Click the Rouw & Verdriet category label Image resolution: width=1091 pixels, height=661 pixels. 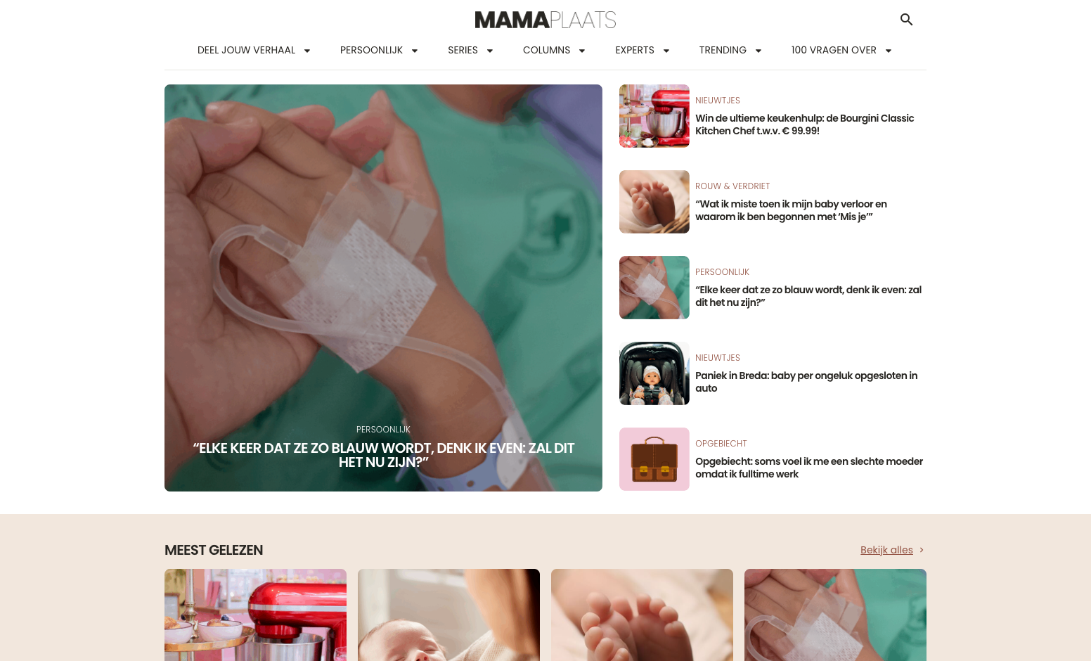[732, 186]
